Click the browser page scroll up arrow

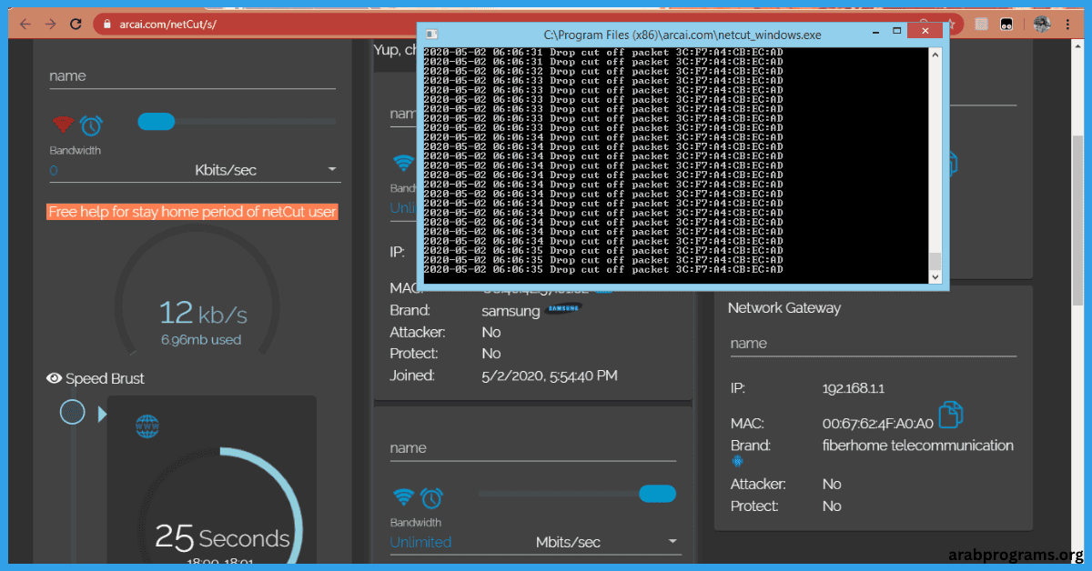pos(1078,48)
